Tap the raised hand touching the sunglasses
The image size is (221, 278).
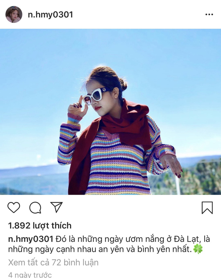(78, 107)
